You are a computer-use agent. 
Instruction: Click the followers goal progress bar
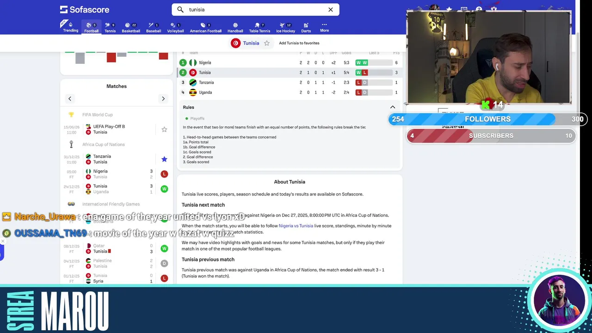[x=488, y=119]
